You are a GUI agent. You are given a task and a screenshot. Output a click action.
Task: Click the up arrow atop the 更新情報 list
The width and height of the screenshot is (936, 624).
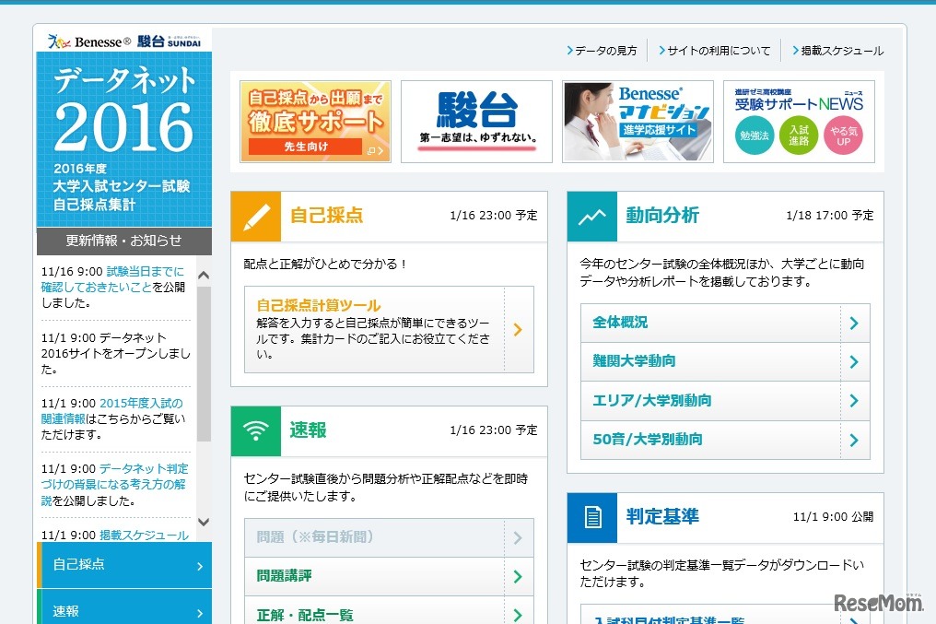[205, 274]
